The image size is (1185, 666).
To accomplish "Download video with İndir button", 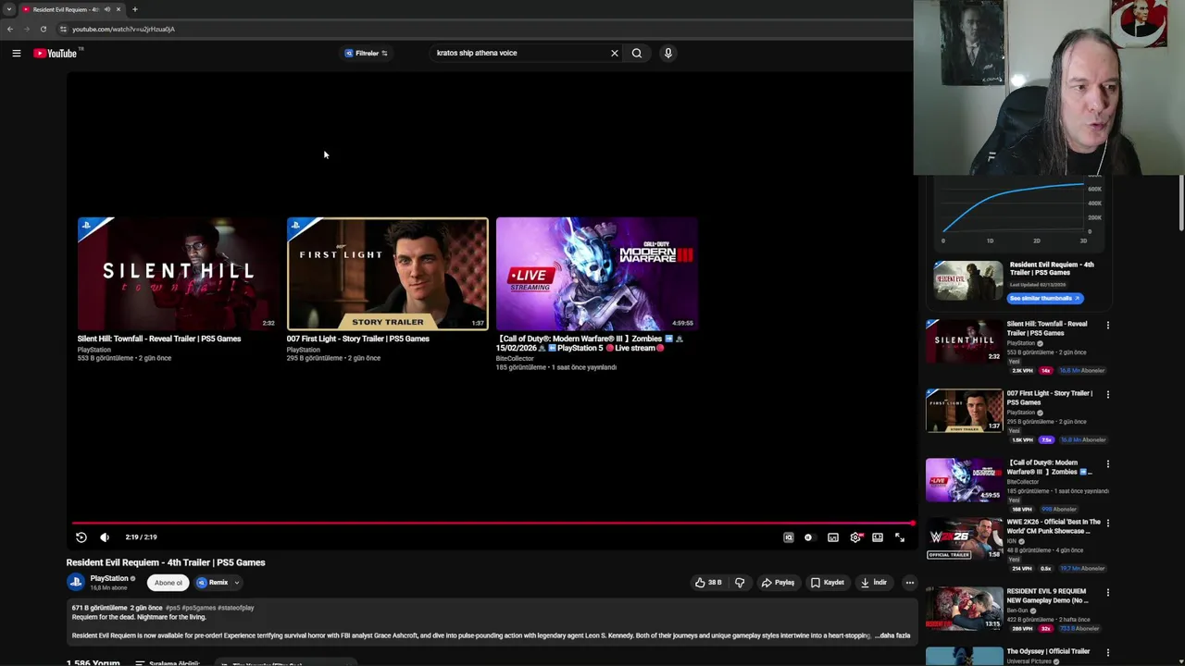I will [874, 583].
